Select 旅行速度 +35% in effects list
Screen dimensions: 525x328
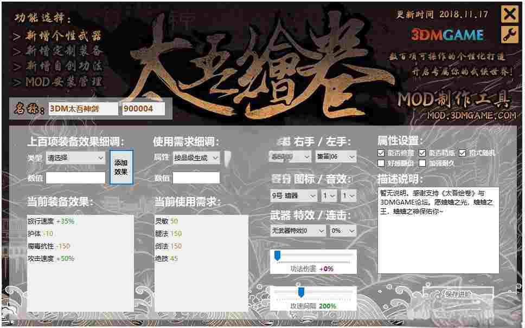click(51, 221)
